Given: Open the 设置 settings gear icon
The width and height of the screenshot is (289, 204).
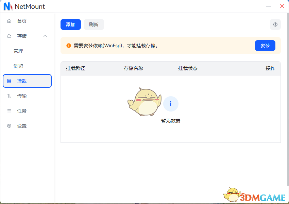Looking at the screenshot, I should 9,126.
